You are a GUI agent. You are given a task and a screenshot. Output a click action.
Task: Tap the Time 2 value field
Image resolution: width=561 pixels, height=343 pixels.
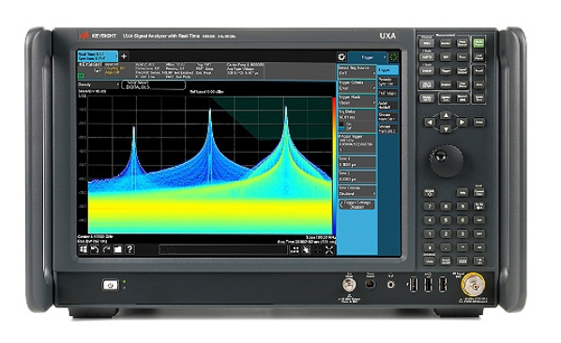coord(356,176)
